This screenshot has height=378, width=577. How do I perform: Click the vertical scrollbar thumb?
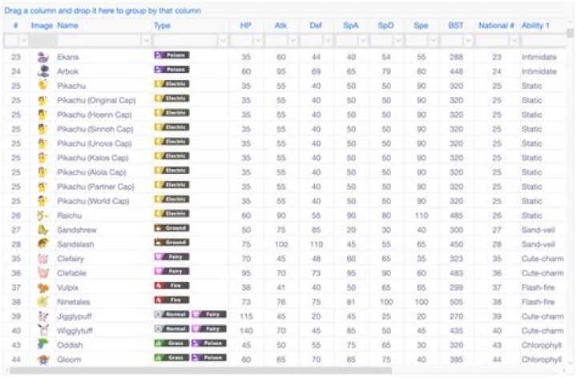pos(570,33)
